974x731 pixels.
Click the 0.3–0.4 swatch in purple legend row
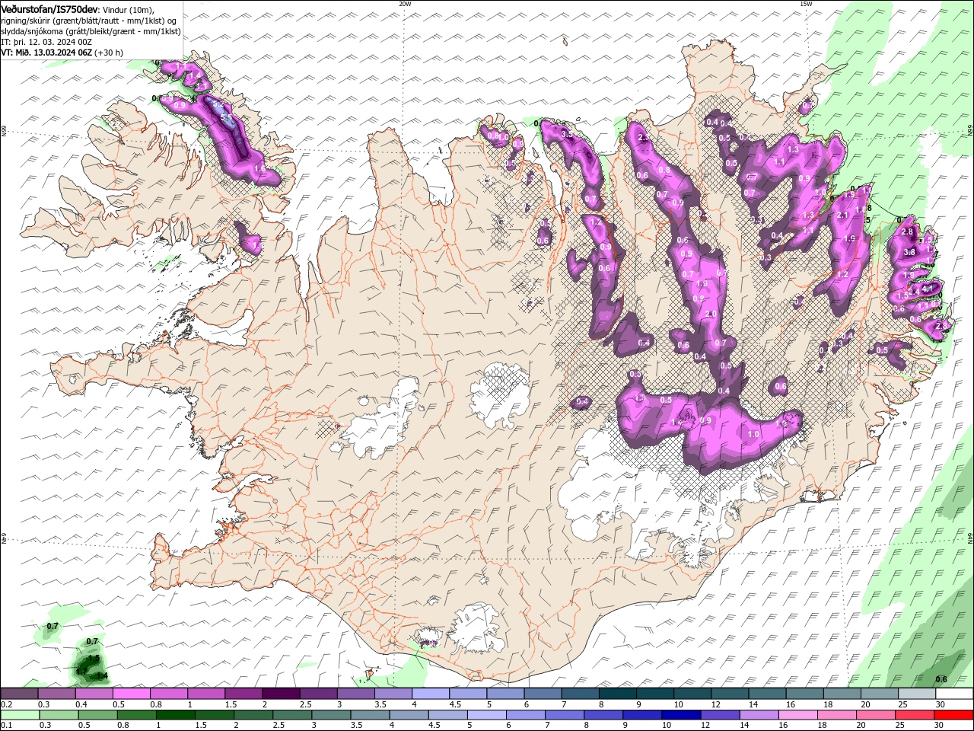coord(57,694)
